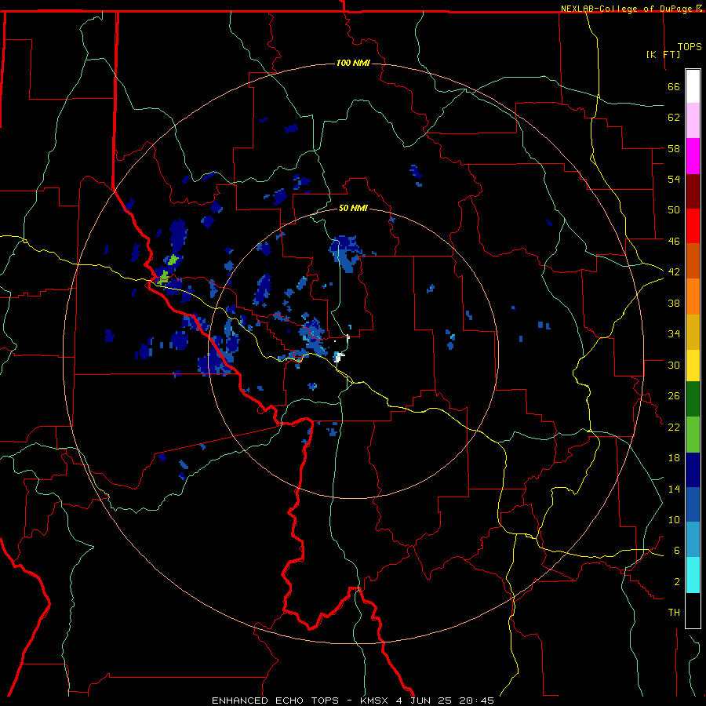Click the 42 legend value
The image size is (706, 706).
[x=674, y=272]
